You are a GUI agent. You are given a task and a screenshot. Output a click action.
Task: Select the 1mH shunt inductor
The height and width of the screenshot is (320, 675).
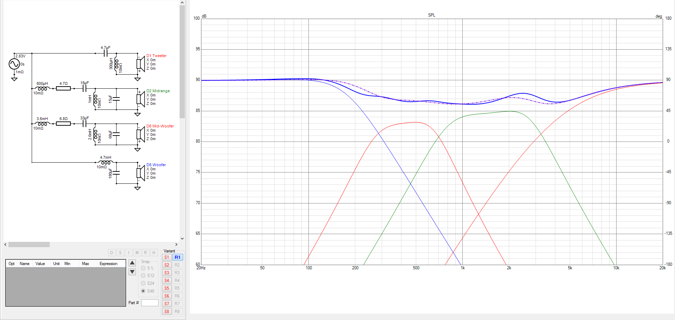point(95,99)
